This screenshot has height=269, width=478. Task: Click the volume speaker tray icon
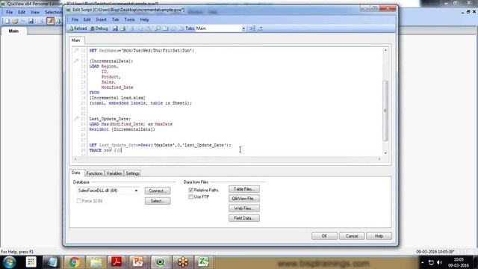pyautogui.click(x=439, y=262)
